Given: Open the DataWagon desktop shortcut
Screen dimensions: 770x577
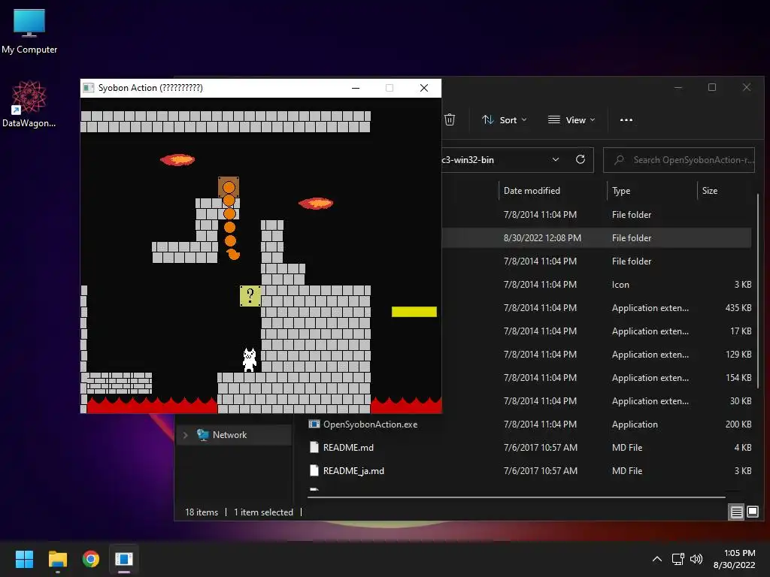Looking at the screenshot, I should click(x=29, y=104).
